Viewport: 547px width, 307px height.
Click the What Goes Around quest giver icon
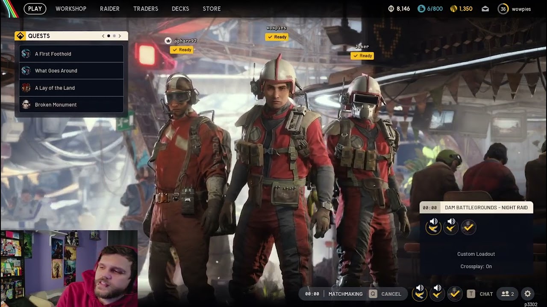pyautogui.click(x=26, y=71)
